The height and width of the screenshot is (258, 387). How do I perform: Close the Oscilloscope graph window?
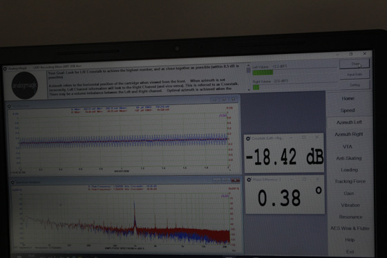234,100
